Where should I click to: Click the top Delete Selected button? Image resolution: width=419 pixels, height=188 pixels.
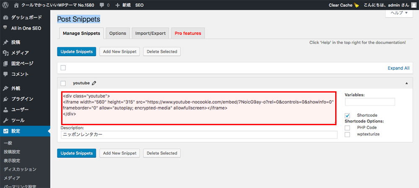point(162,52)
